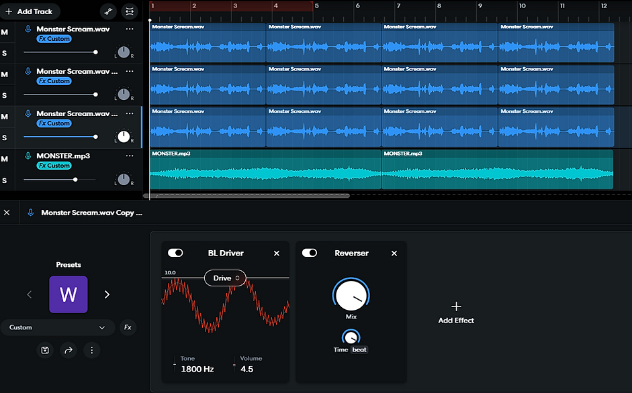Solo the MONSTER.mp3 track
The image size is (632, 393).
(5, 180)
